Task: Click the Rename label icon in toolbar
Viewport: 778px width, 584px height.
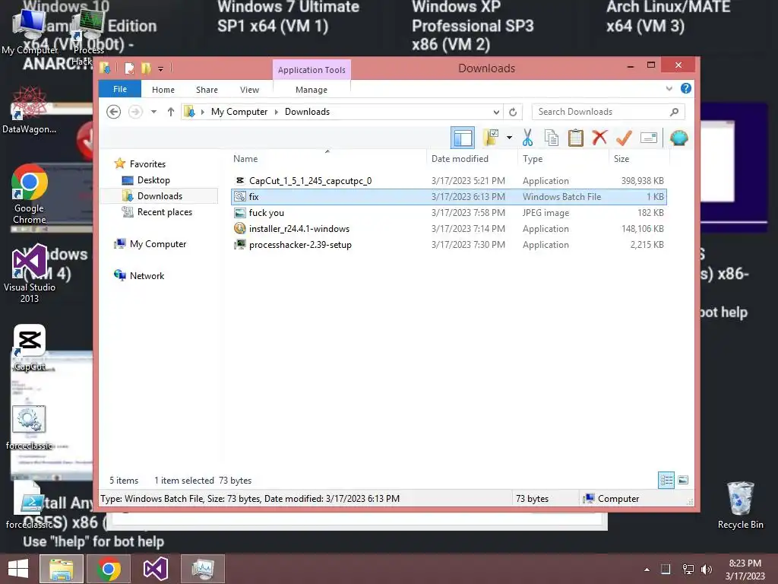Action: (x=649, y=138)
